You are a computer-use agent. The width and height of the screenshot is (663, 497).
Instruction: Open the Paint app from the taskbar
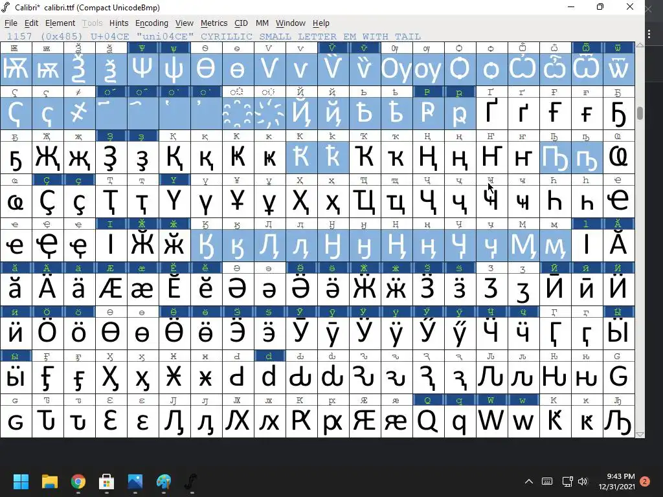(x=164, y=481)
